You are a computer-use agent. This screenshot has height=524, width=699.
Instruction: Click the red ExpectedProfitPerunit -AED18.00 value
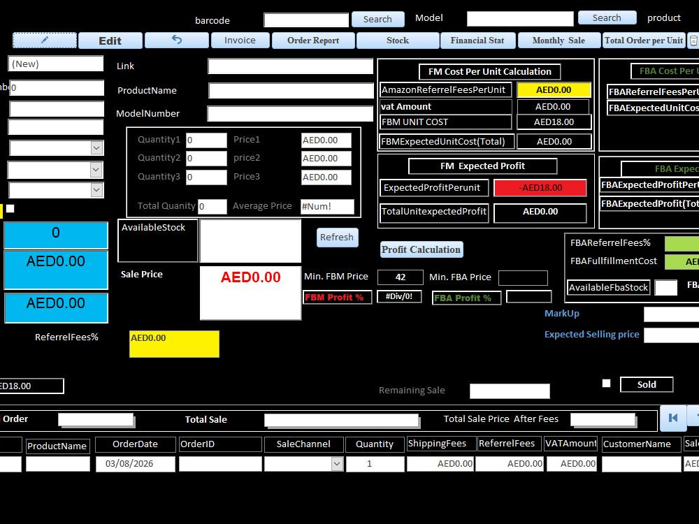tap(540, 187)
